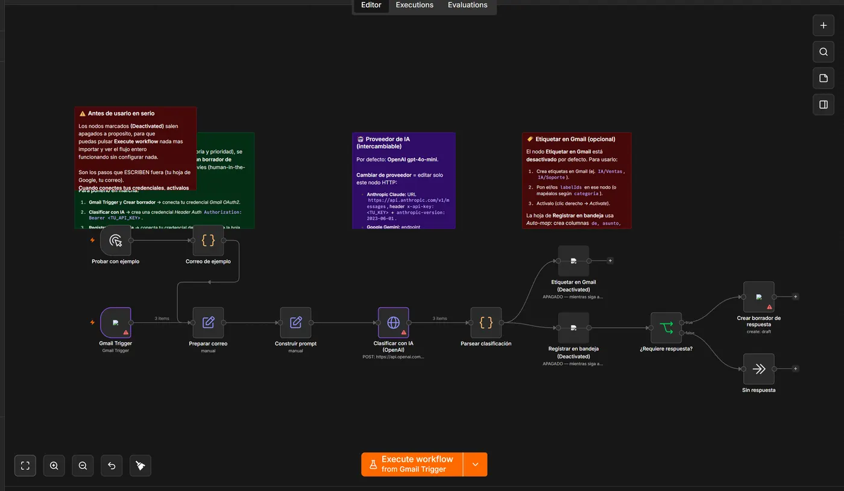
Task: Select the 'Etiquetar en Gmail (opcional)' sticky note
Action: coord(577,181)
